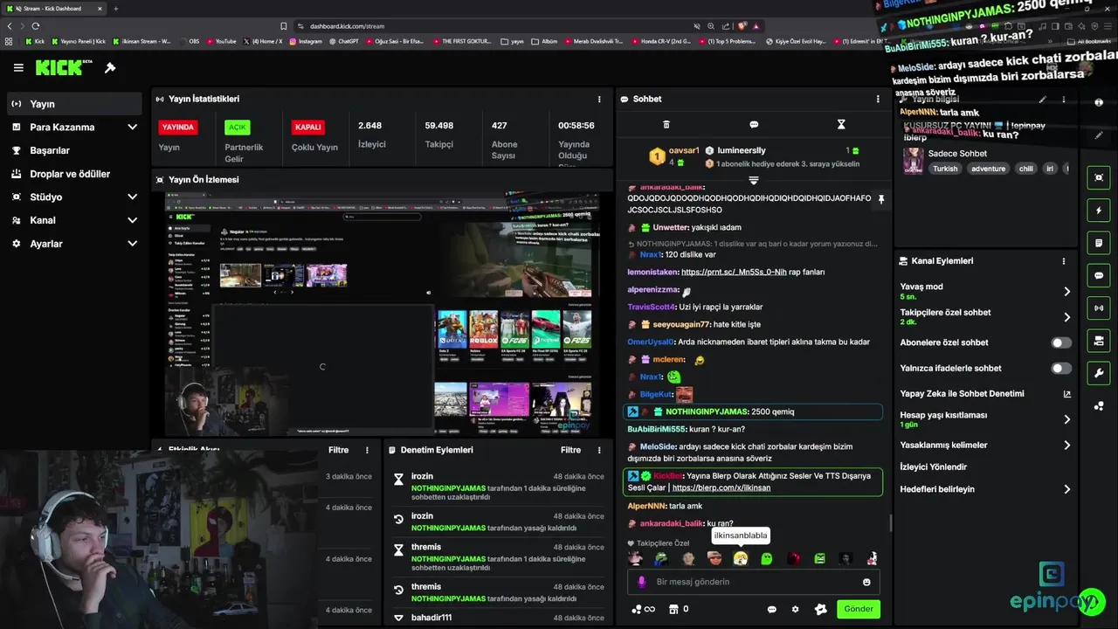The width and height of the screenshot is (1118, 629).
Task: Expand the Stüdyo sidebar section
Action: [73, 197]
